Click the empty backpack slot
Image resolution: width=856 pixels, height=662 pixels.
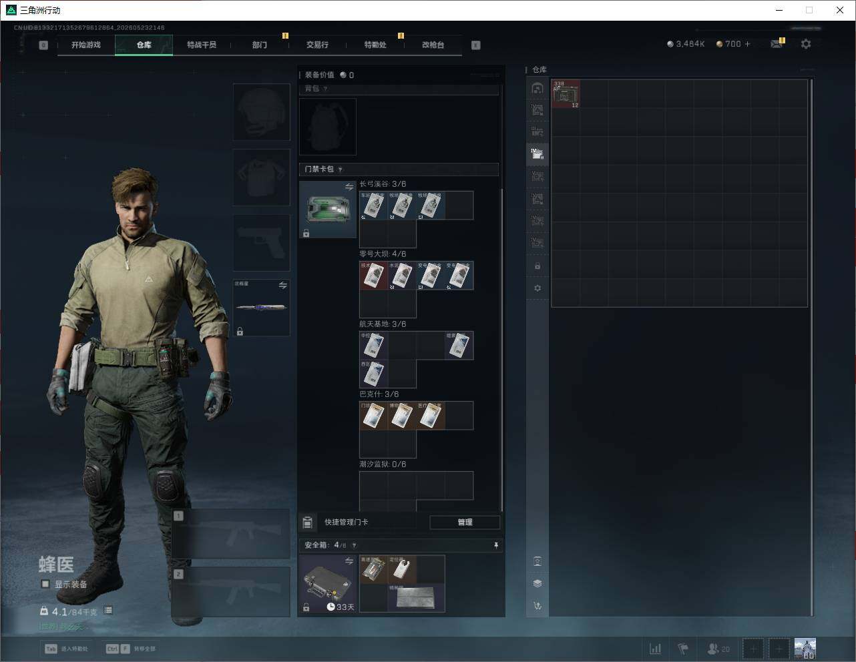coord(328,127)
